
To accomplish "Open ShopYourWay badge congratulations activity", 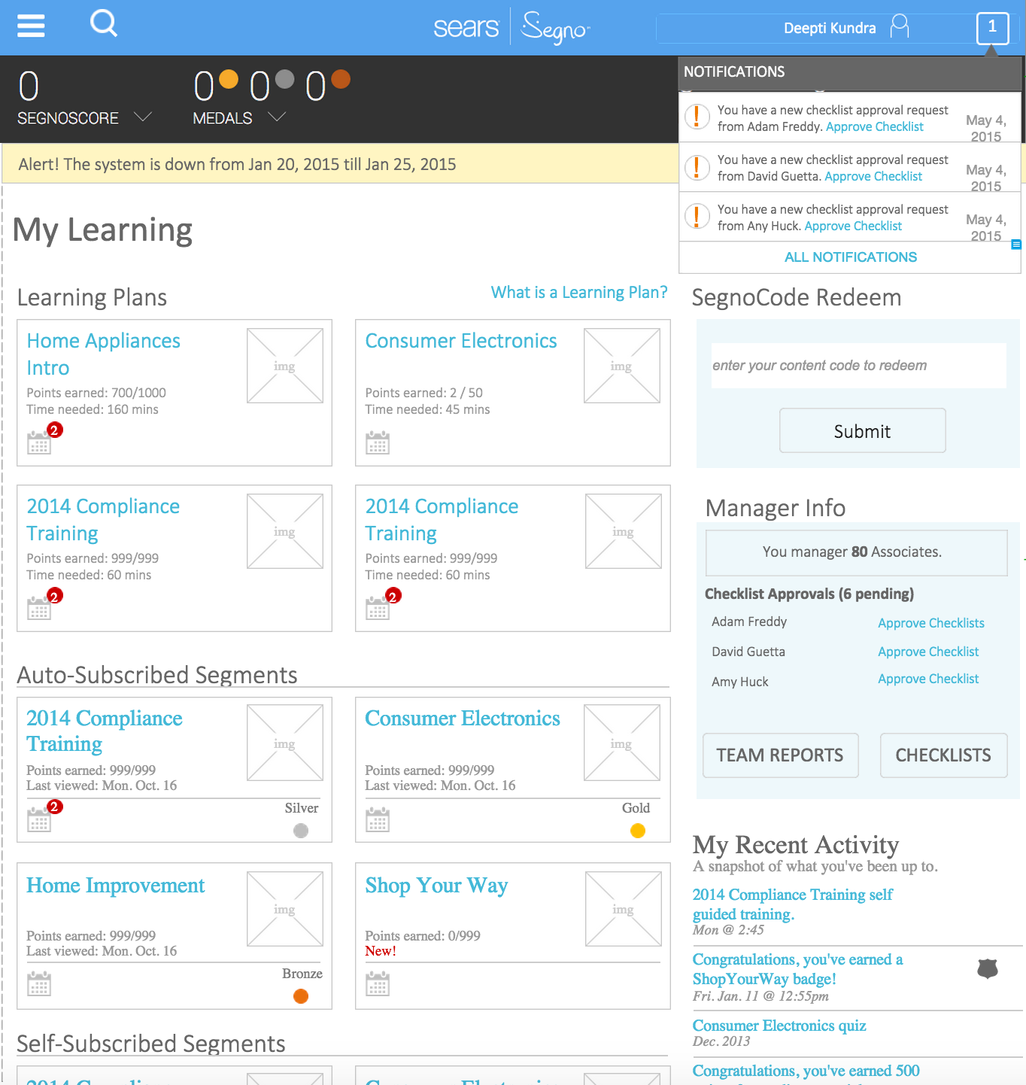I will point(798,969).
